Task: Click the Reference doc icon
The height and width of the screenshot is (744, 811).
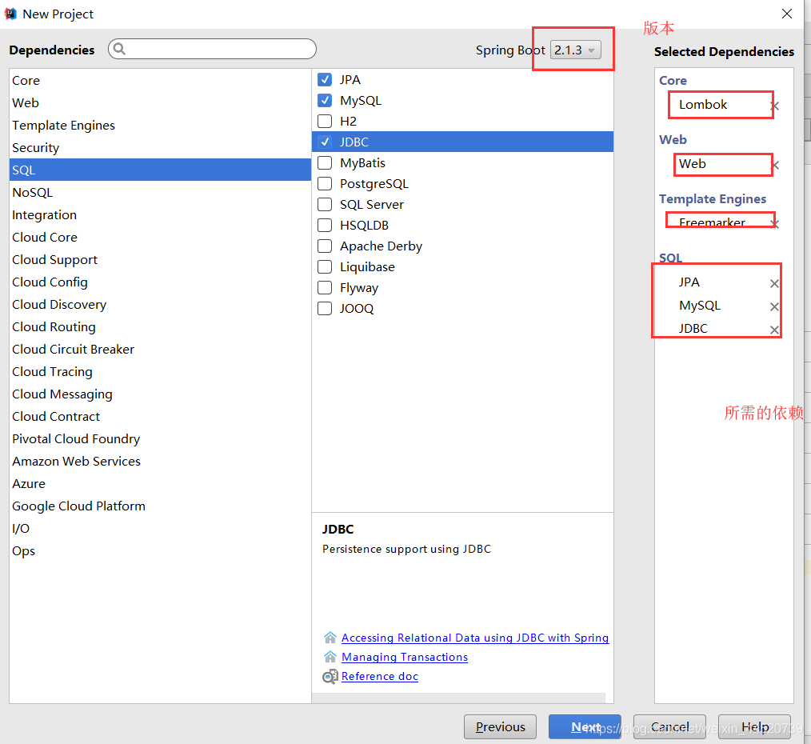Action: pos(330,676)
